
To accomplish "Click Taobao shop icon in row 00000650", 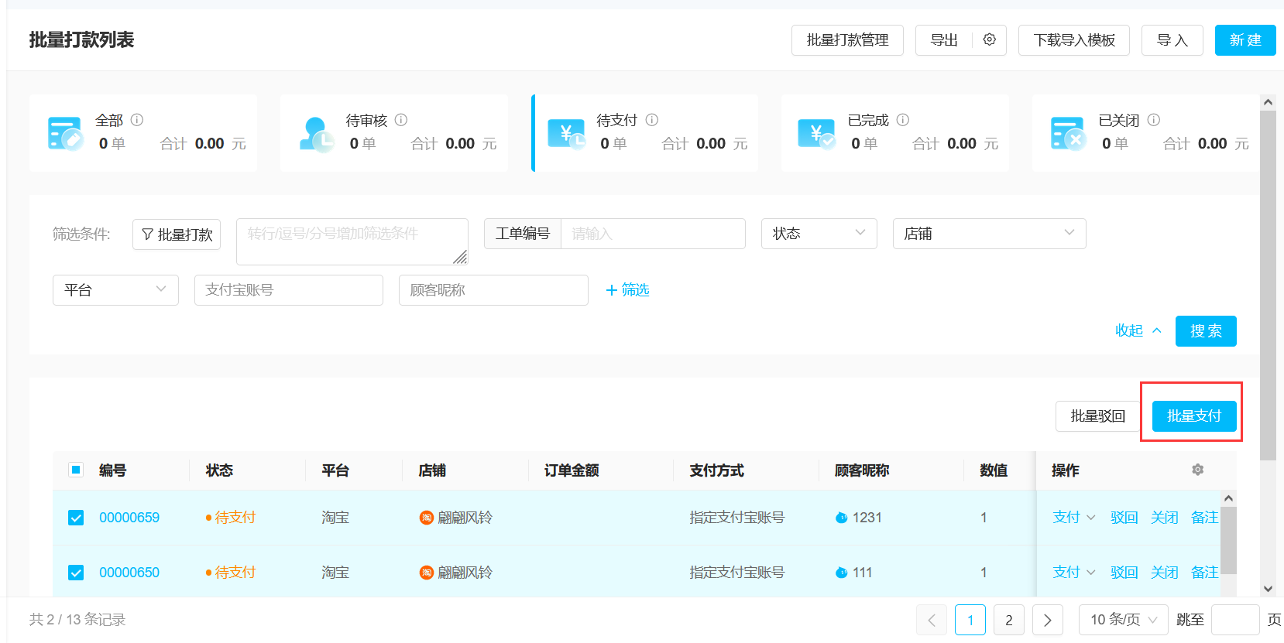I will coord(426,573).
